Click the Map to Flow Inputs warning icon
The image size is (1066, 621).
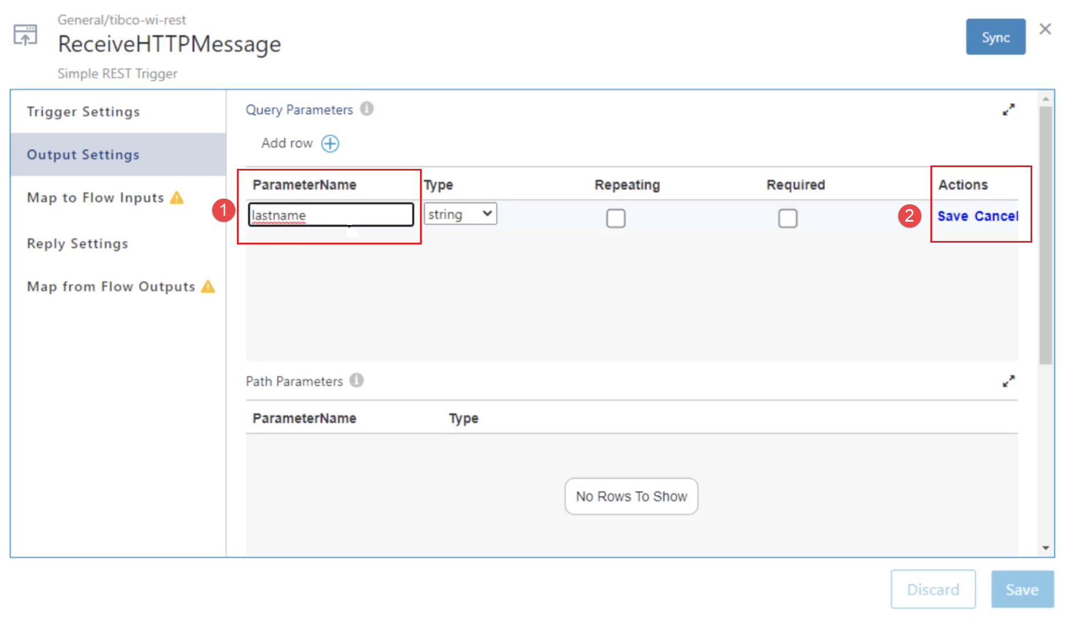(x=177, y=198)
